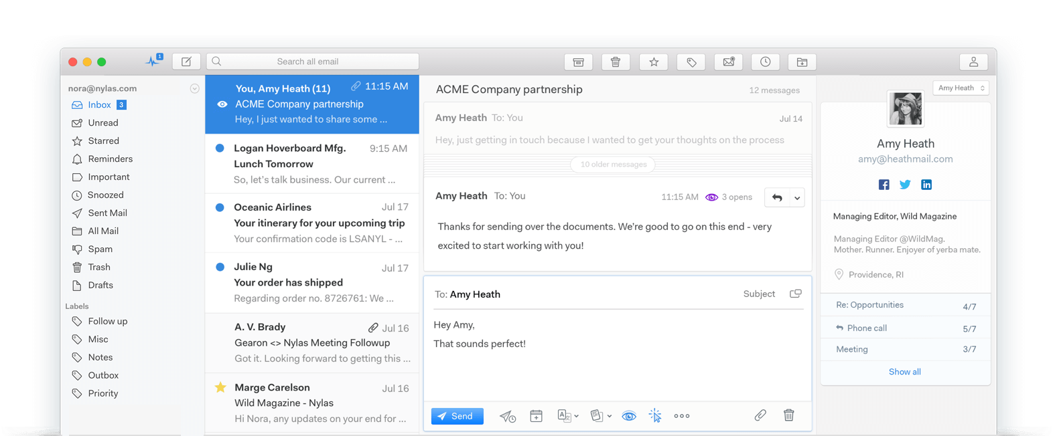This screenshot has width=1053, height=436.
Task: Open the calendar scheduling icon
Action: pos(536,416)
